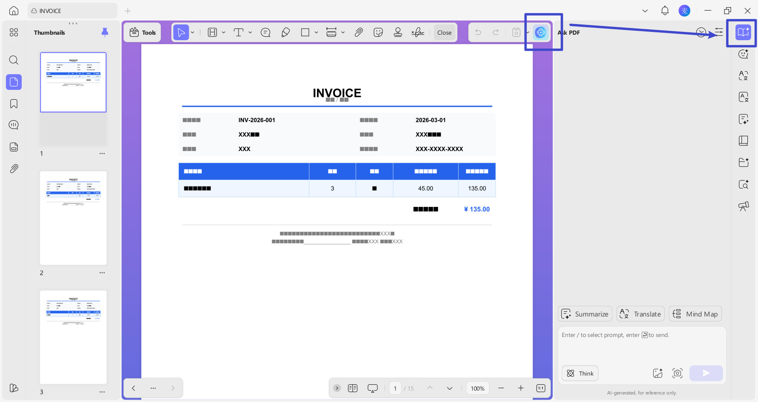Image resolution: width=758 pixels, height=402 pixels.
Task: Go to the next page arrow
Action: [450, 388]
